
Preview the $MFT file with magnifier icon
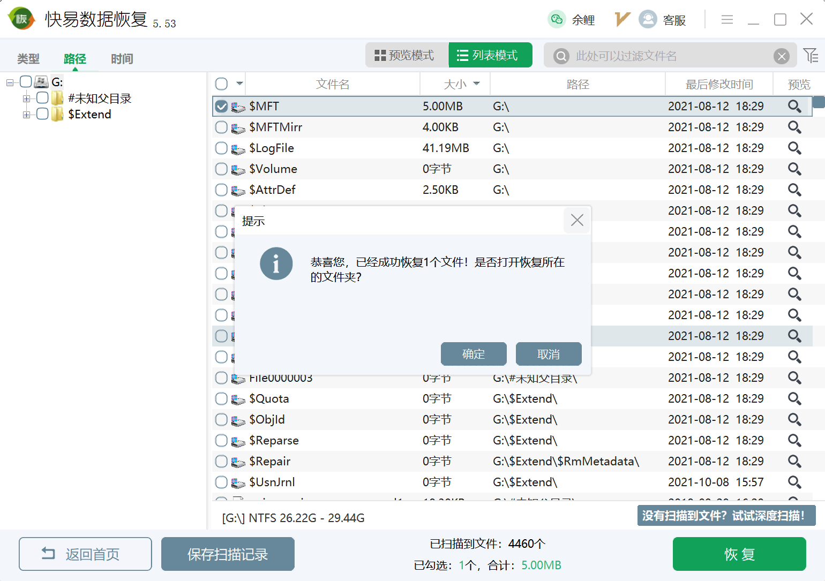coord(794,107)
